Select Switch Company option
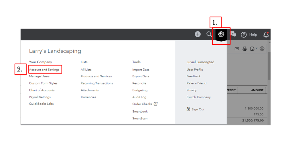This screenshot has width=286, height=161. [x=198, y=97]
